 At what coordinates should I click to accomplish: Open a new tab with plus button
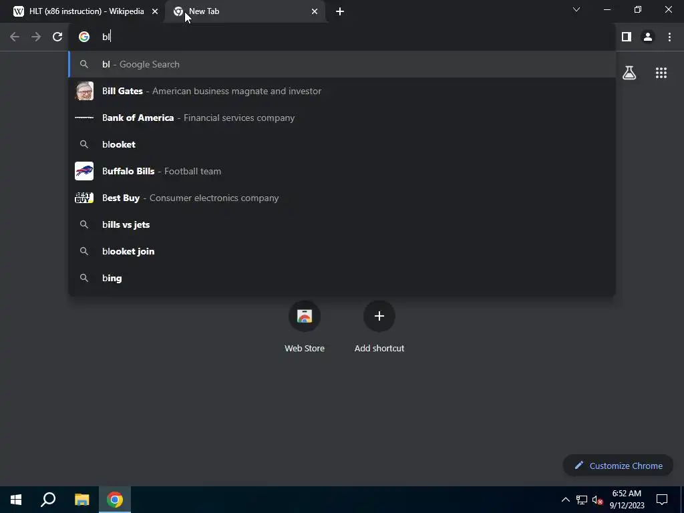click(x=340, y=11)
